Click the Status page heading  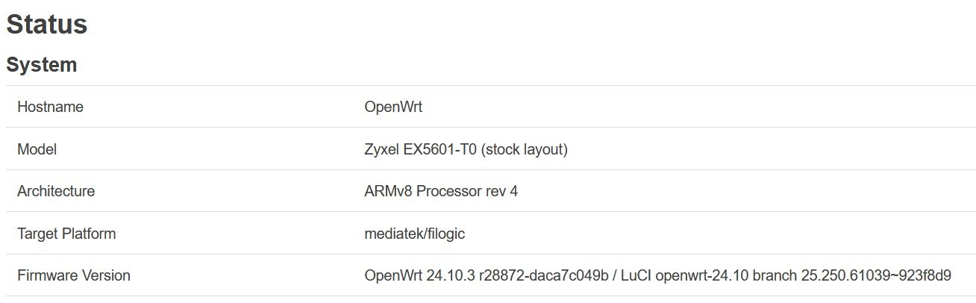click(47, 25)
